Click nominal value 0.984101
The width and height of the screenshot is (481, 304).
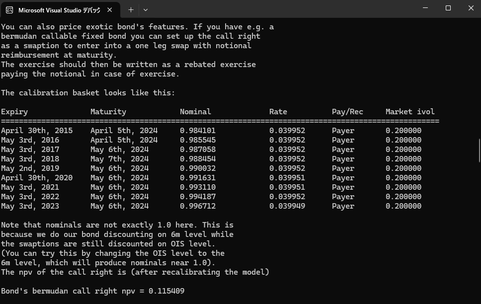198,131
